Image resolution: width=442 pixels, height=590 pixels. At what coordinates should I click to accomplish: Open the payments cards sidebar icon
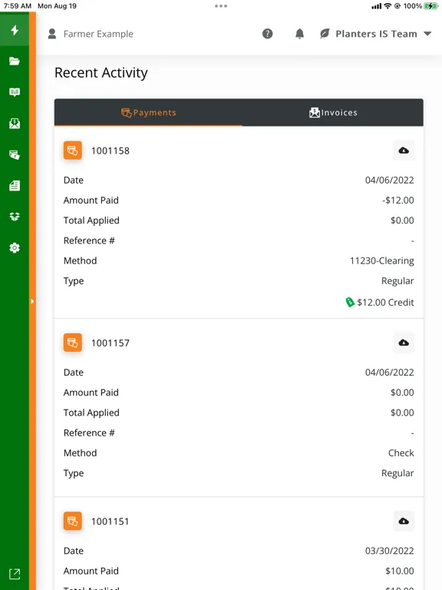tap(15, 154)
